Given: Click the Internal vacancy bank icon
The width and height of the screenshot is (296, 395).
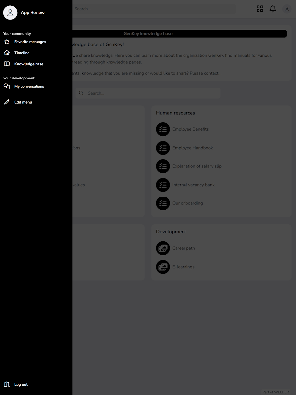Looking at the screenshot, I should coord(163,185).
